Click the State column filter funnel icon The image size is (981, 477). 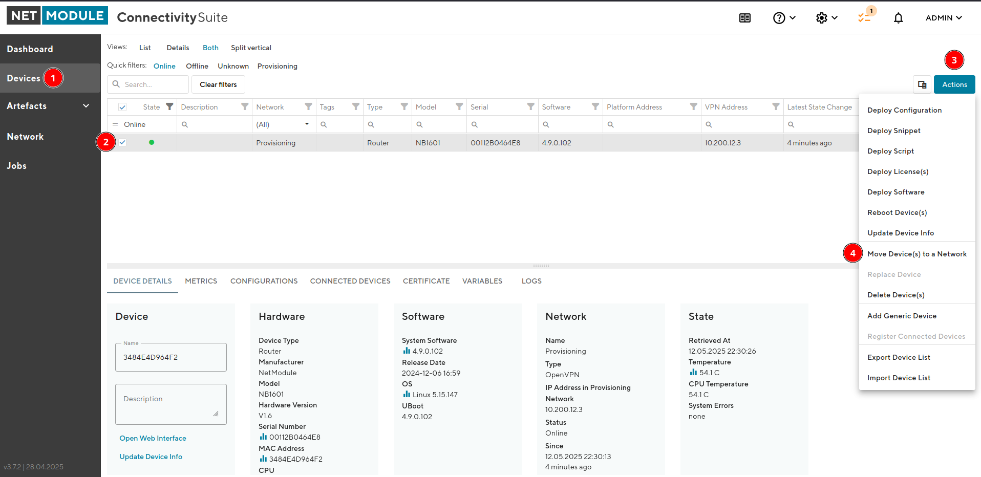click(169, 106)
